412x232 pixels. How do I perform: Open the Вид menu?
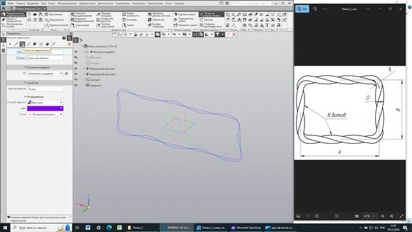[x=44, y=3]
